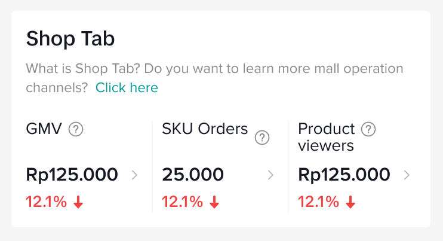Image resolution: width=443 pixels, height=241 pixels.
Task: Click the Product viewers help icon
Action: tap(369, 129)
